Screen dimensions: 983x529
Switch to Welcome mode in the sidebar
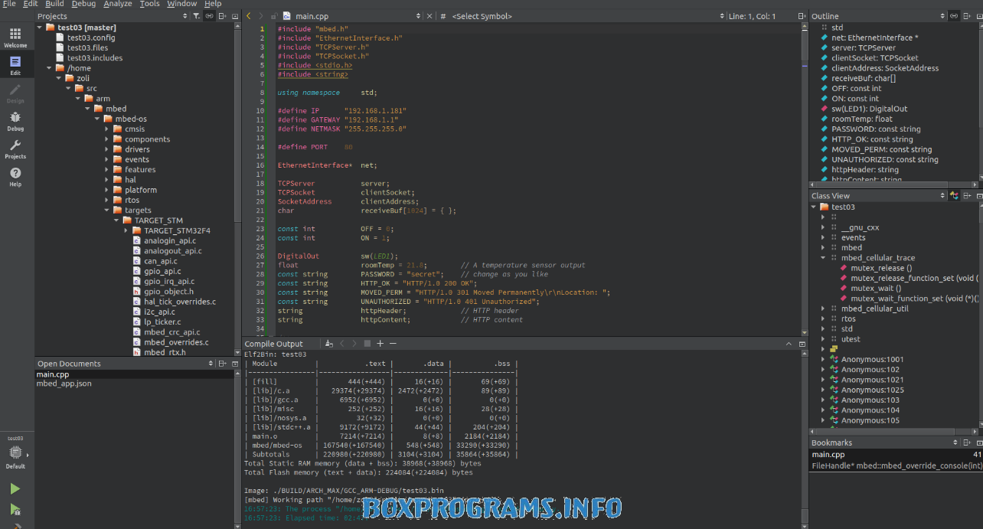(x=15, y=38)
